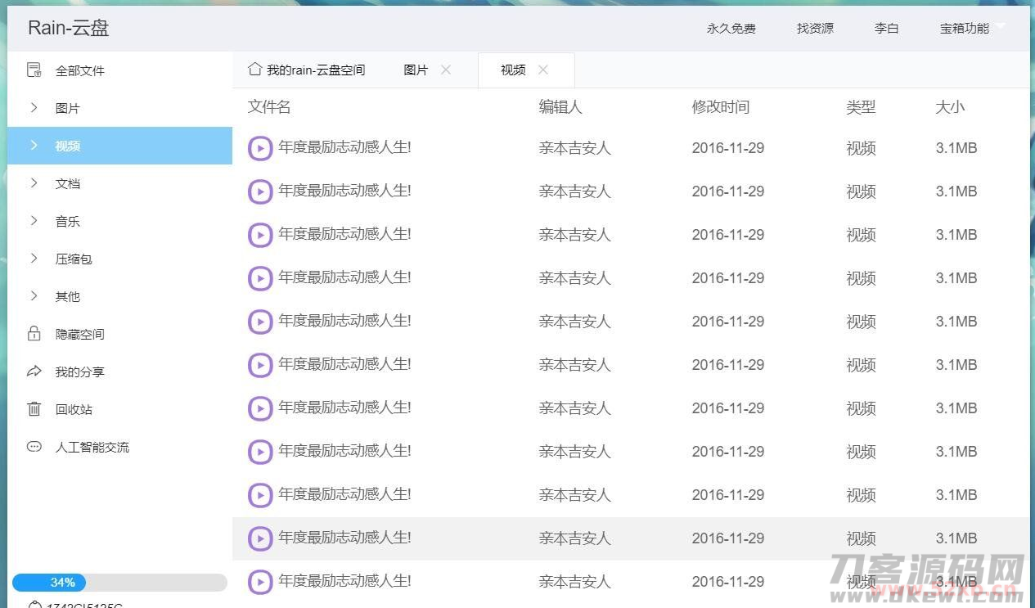Viewport: 1035px width, 608px height.
Task: Click the 我的分享 share arrow icon
Action: click(x=34, y=372)
